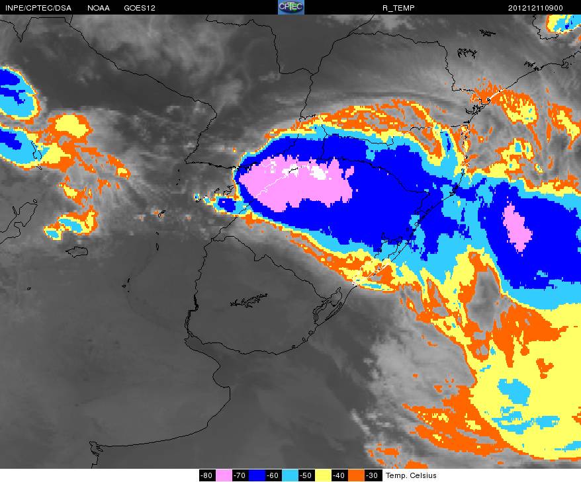Click the -30 legend value
Screen dimensions: 581x482
coord(373,475)
